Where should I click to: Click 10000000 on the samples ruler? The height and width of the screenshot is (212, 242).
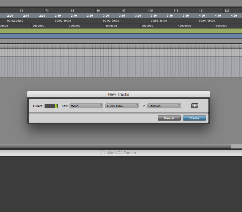(184, 26)
